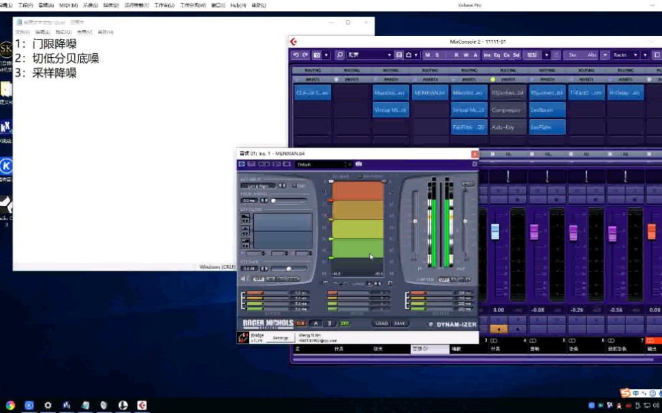This screenshot has height=413, width=662.
Task: Click the Sogou input icon in the system tray
Action: (x=624, y=393)
